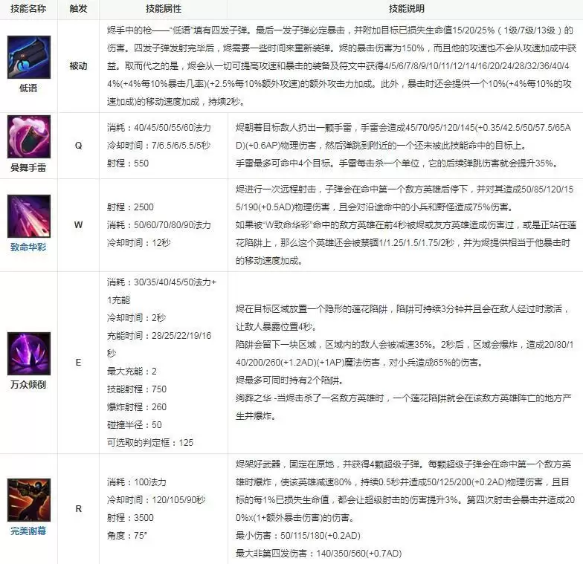Image resolution: width=583 pixels, height=564 pixels.
Task: Click 角度：75° text
Action: click(x=126, y=535)
